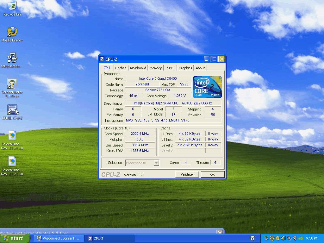Open the yellow security alert shield tray icon
This screenshot has height=243, width=324.
[277, 238]
